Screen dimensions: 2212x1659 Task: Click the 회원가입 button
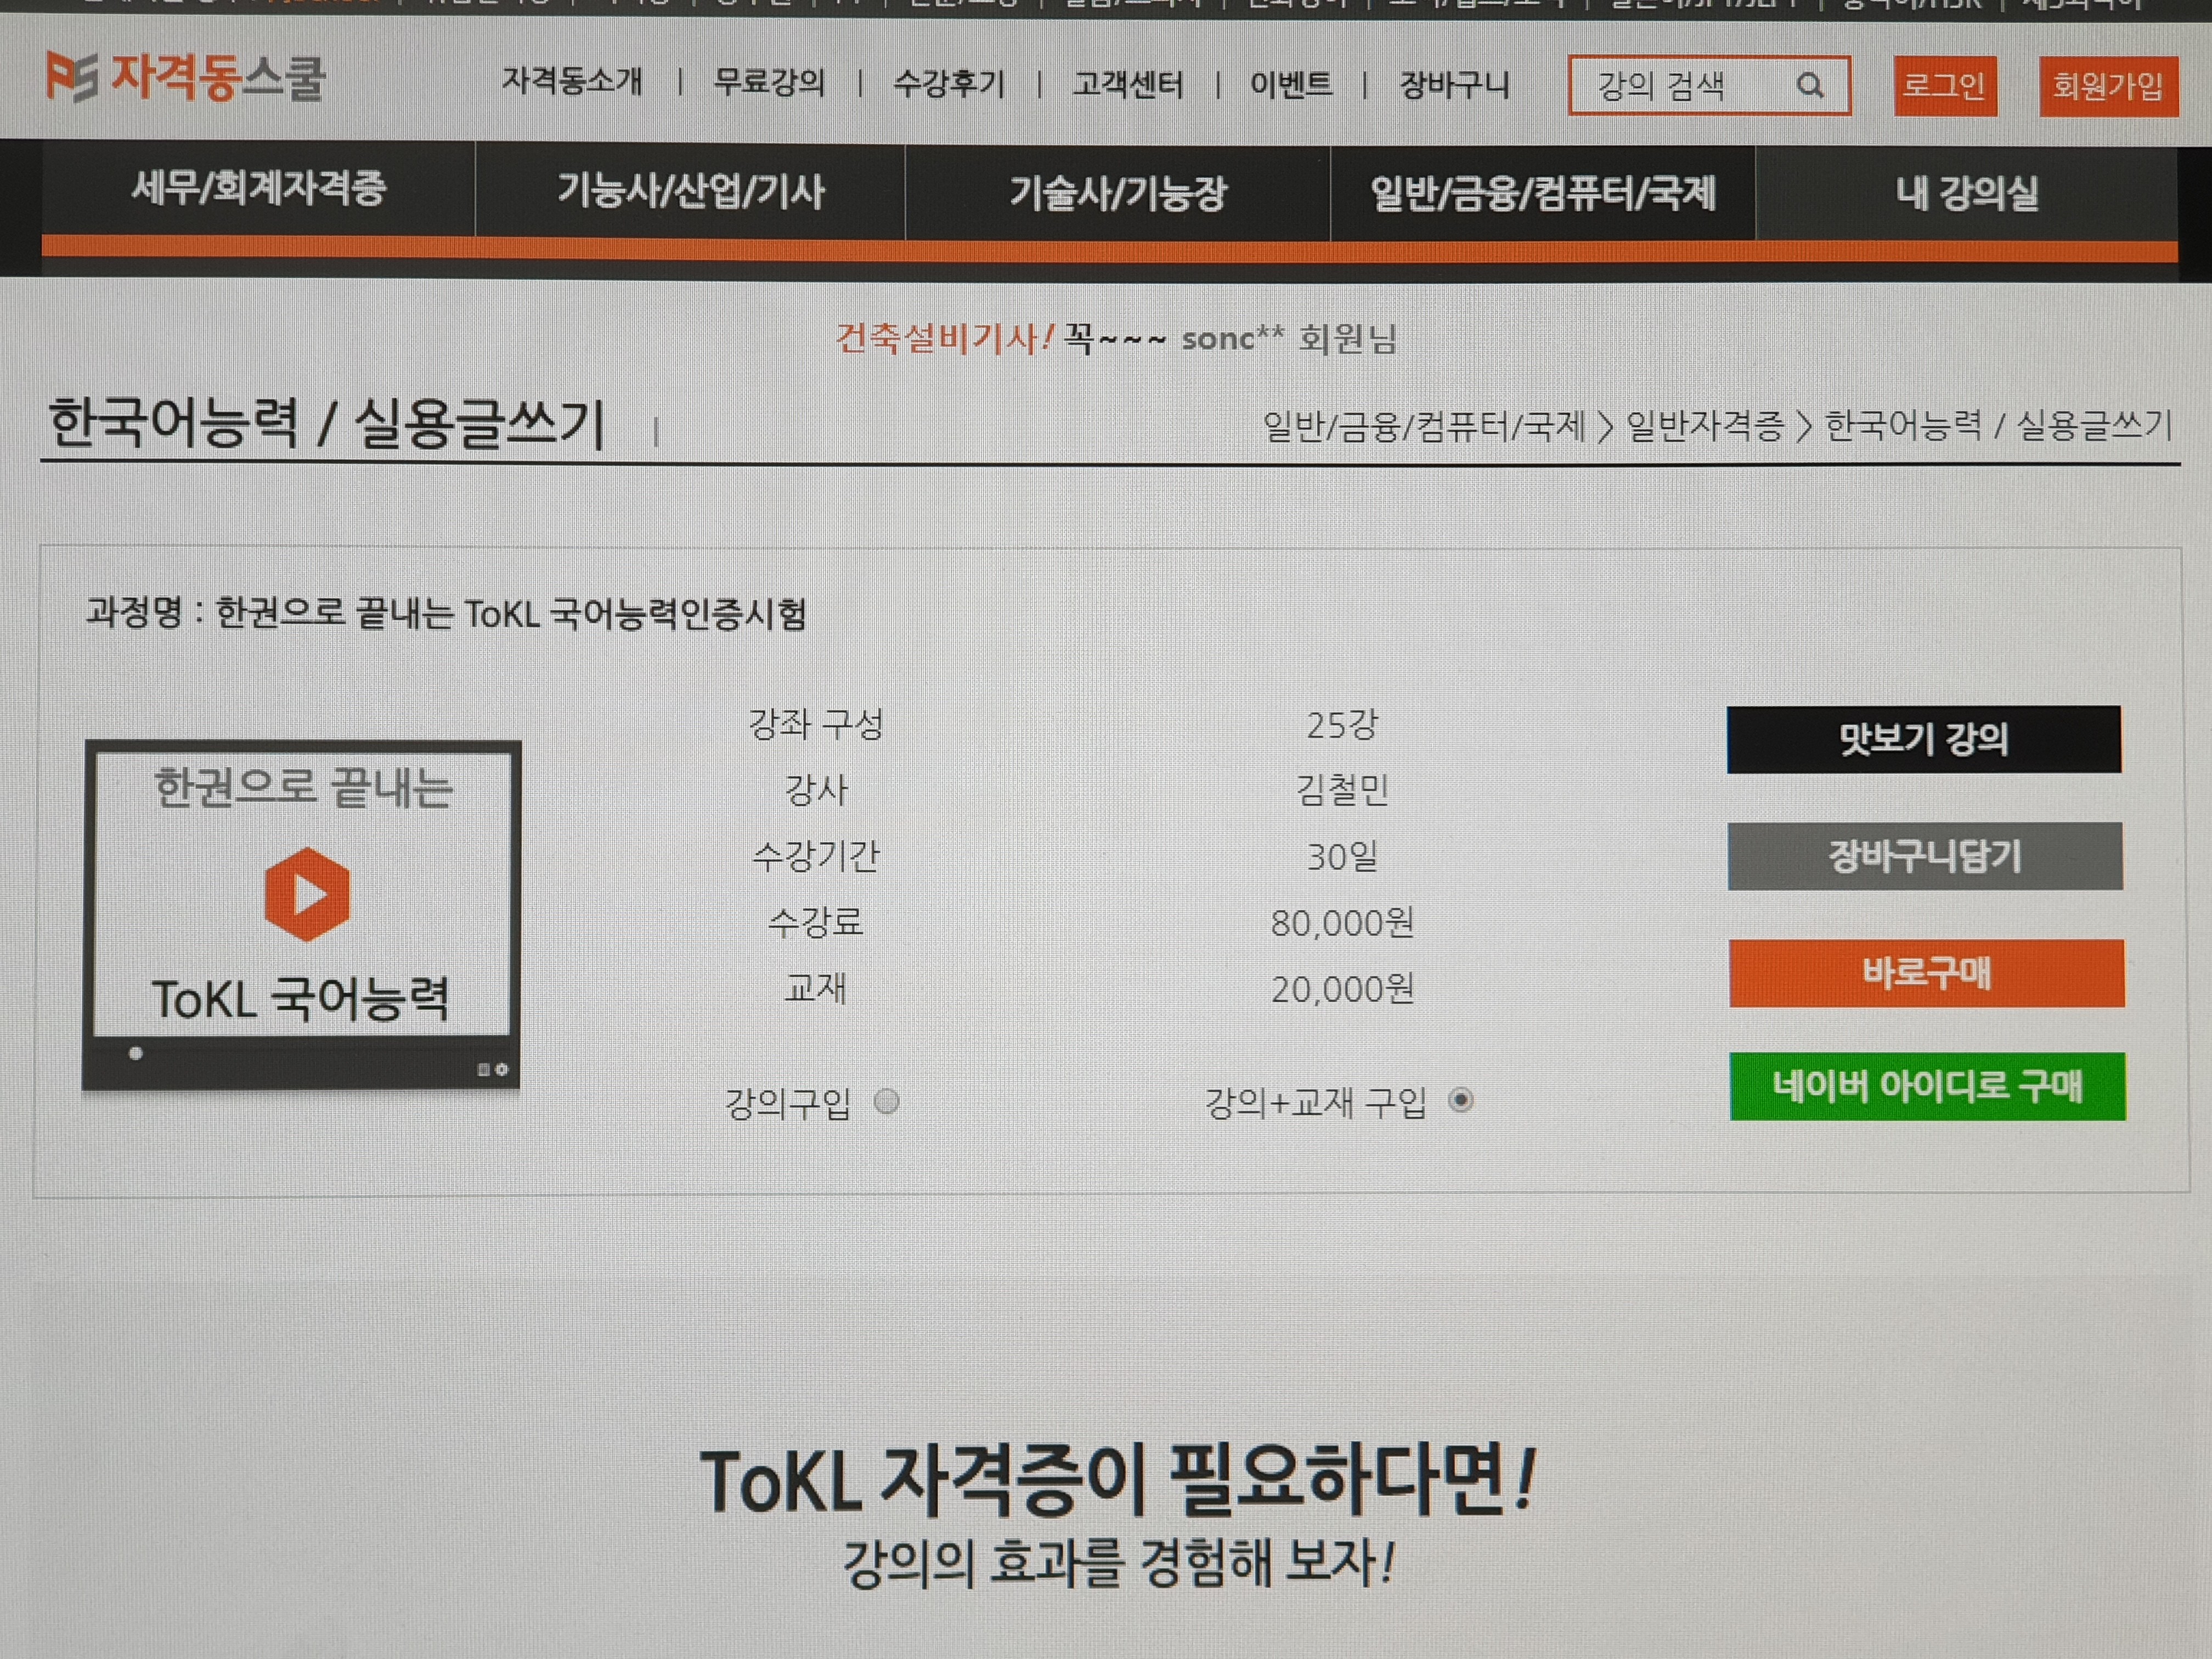(x=2108, y=86)
